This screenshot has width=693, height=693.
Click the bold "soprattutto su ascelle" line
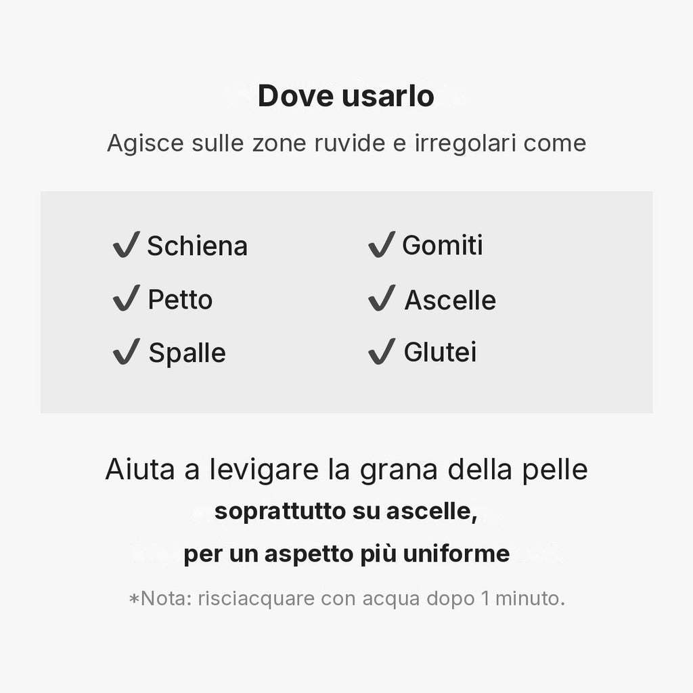coord(346,512)
